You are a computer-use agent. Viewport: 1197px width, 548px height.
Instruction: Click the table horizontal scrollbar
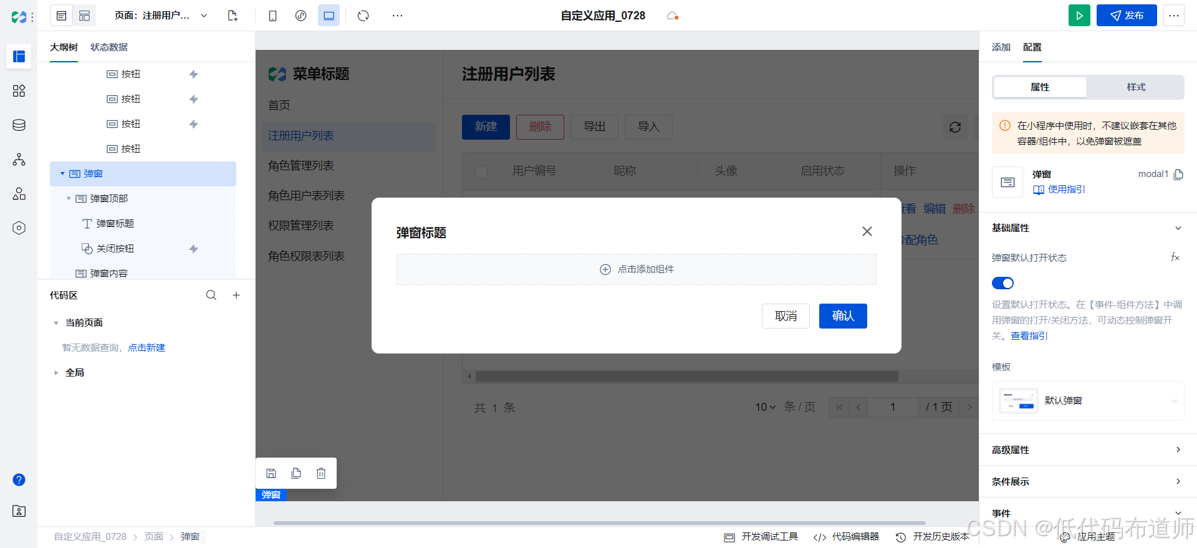(686, 377)
